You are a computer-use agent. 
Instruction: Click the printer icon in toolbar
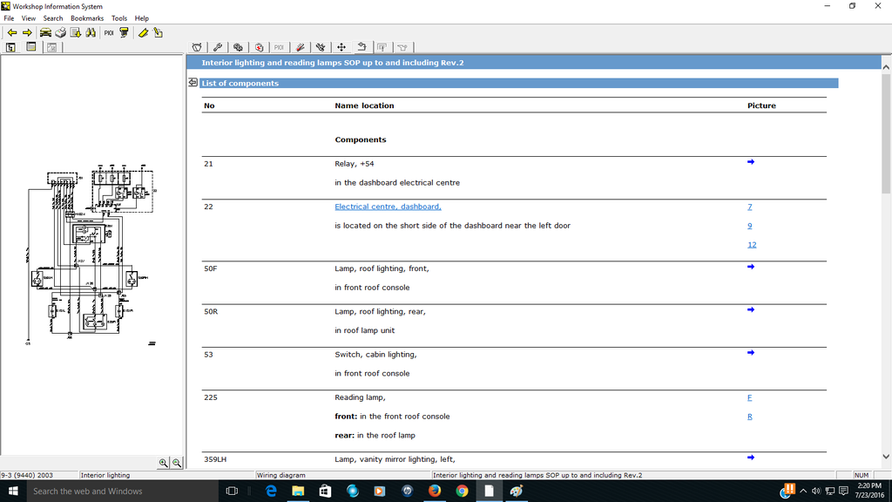click(60, 32)
